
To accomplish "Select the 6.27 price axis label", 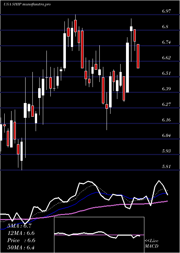I will [167, 104].
